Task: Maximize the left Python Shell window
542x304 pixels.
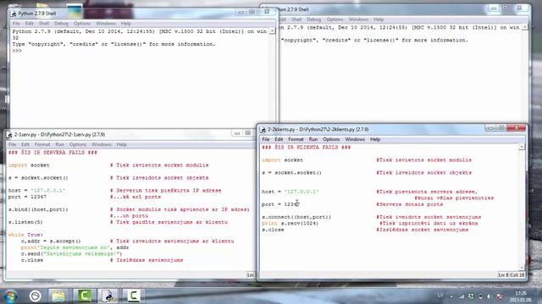Action: [252, 12]
